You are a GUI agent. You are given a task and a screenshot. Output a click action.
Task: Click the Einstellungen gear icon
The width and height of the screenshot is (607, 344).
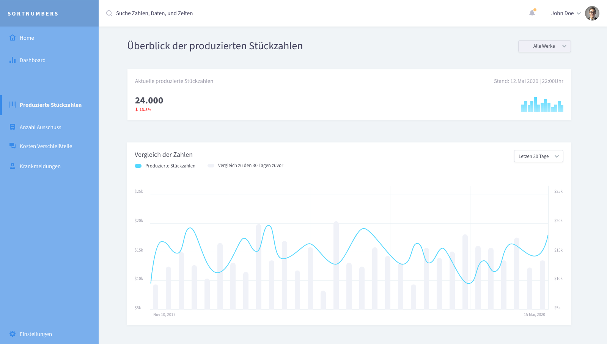point(13,334)
